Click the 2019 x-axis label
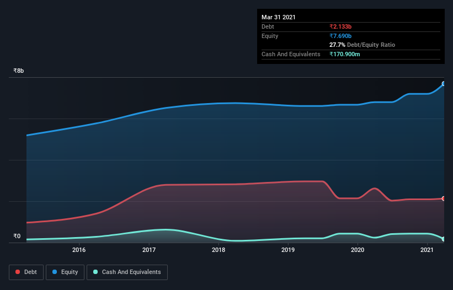 point(288,250)
